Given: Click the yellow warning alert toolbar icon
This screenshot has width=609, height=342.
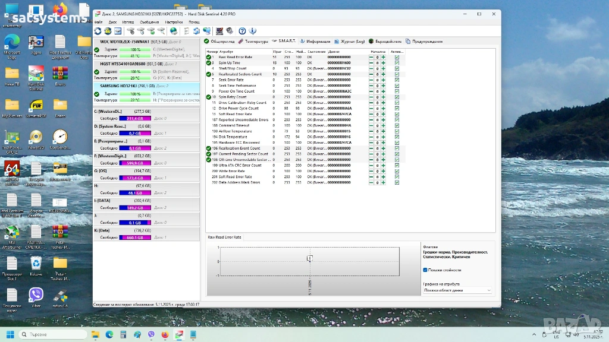Looking at the screenshot, I should 108,31.
